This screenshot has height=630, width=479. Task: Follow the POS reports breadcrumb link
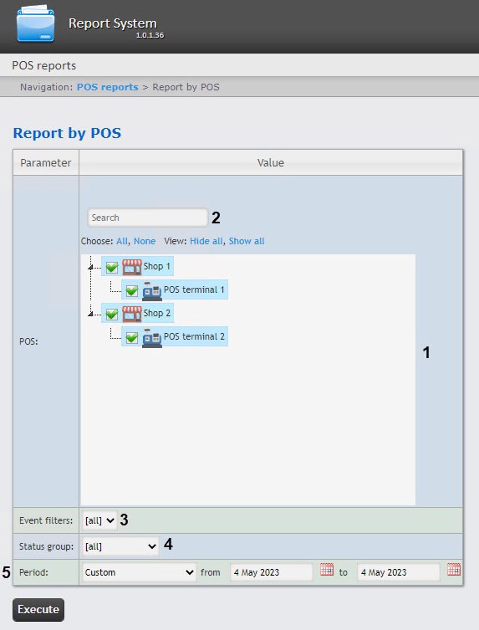tap(108, 87)
